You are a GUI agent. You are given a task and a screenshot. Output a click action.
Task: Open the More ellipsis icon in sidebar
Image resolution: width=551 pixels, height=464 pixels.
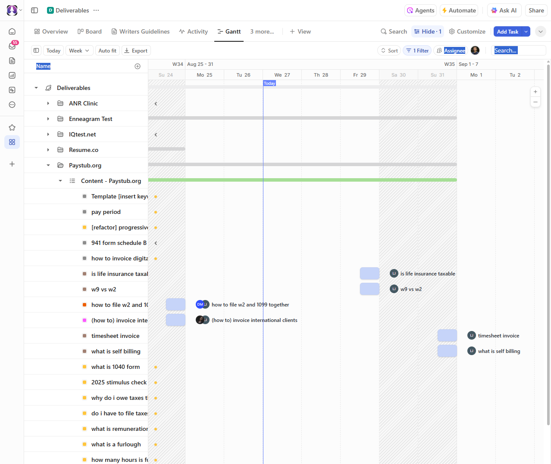click(x=12, y=105)
